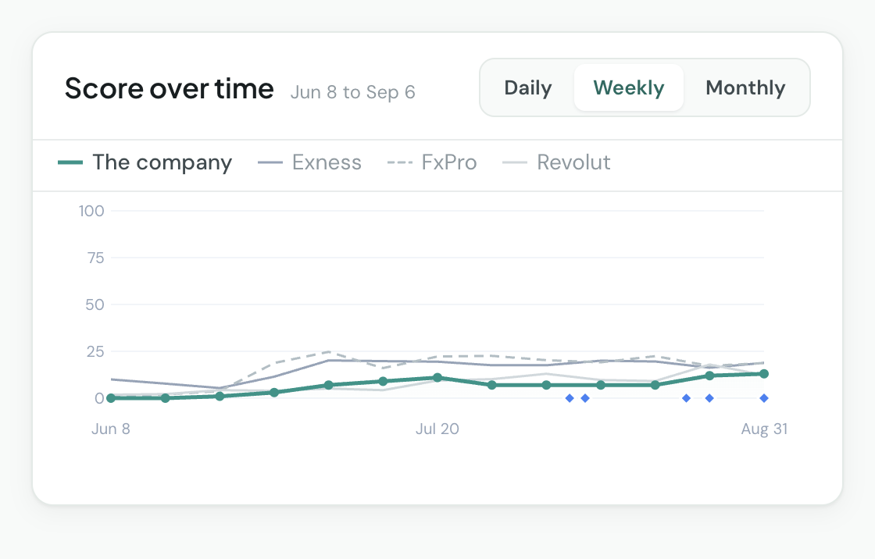The width and height of the screenshot is (875, 559).
Task: Click the Jun 8 to Sep 6 date range
Action: (x=352, y=92)
